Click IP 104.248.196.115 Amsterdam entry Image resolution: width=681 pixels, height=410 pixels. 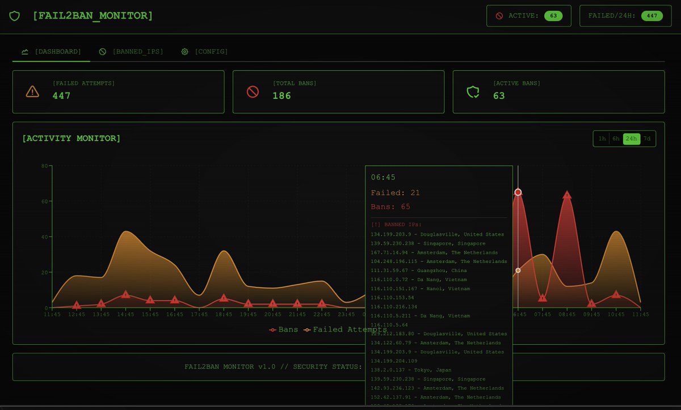439,261
